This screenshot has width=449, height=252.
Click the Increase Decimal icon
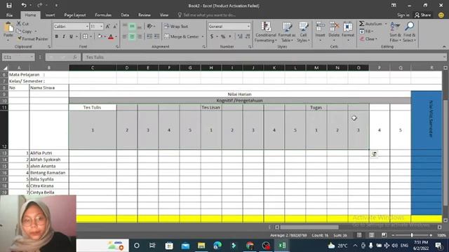coord(240,36)
